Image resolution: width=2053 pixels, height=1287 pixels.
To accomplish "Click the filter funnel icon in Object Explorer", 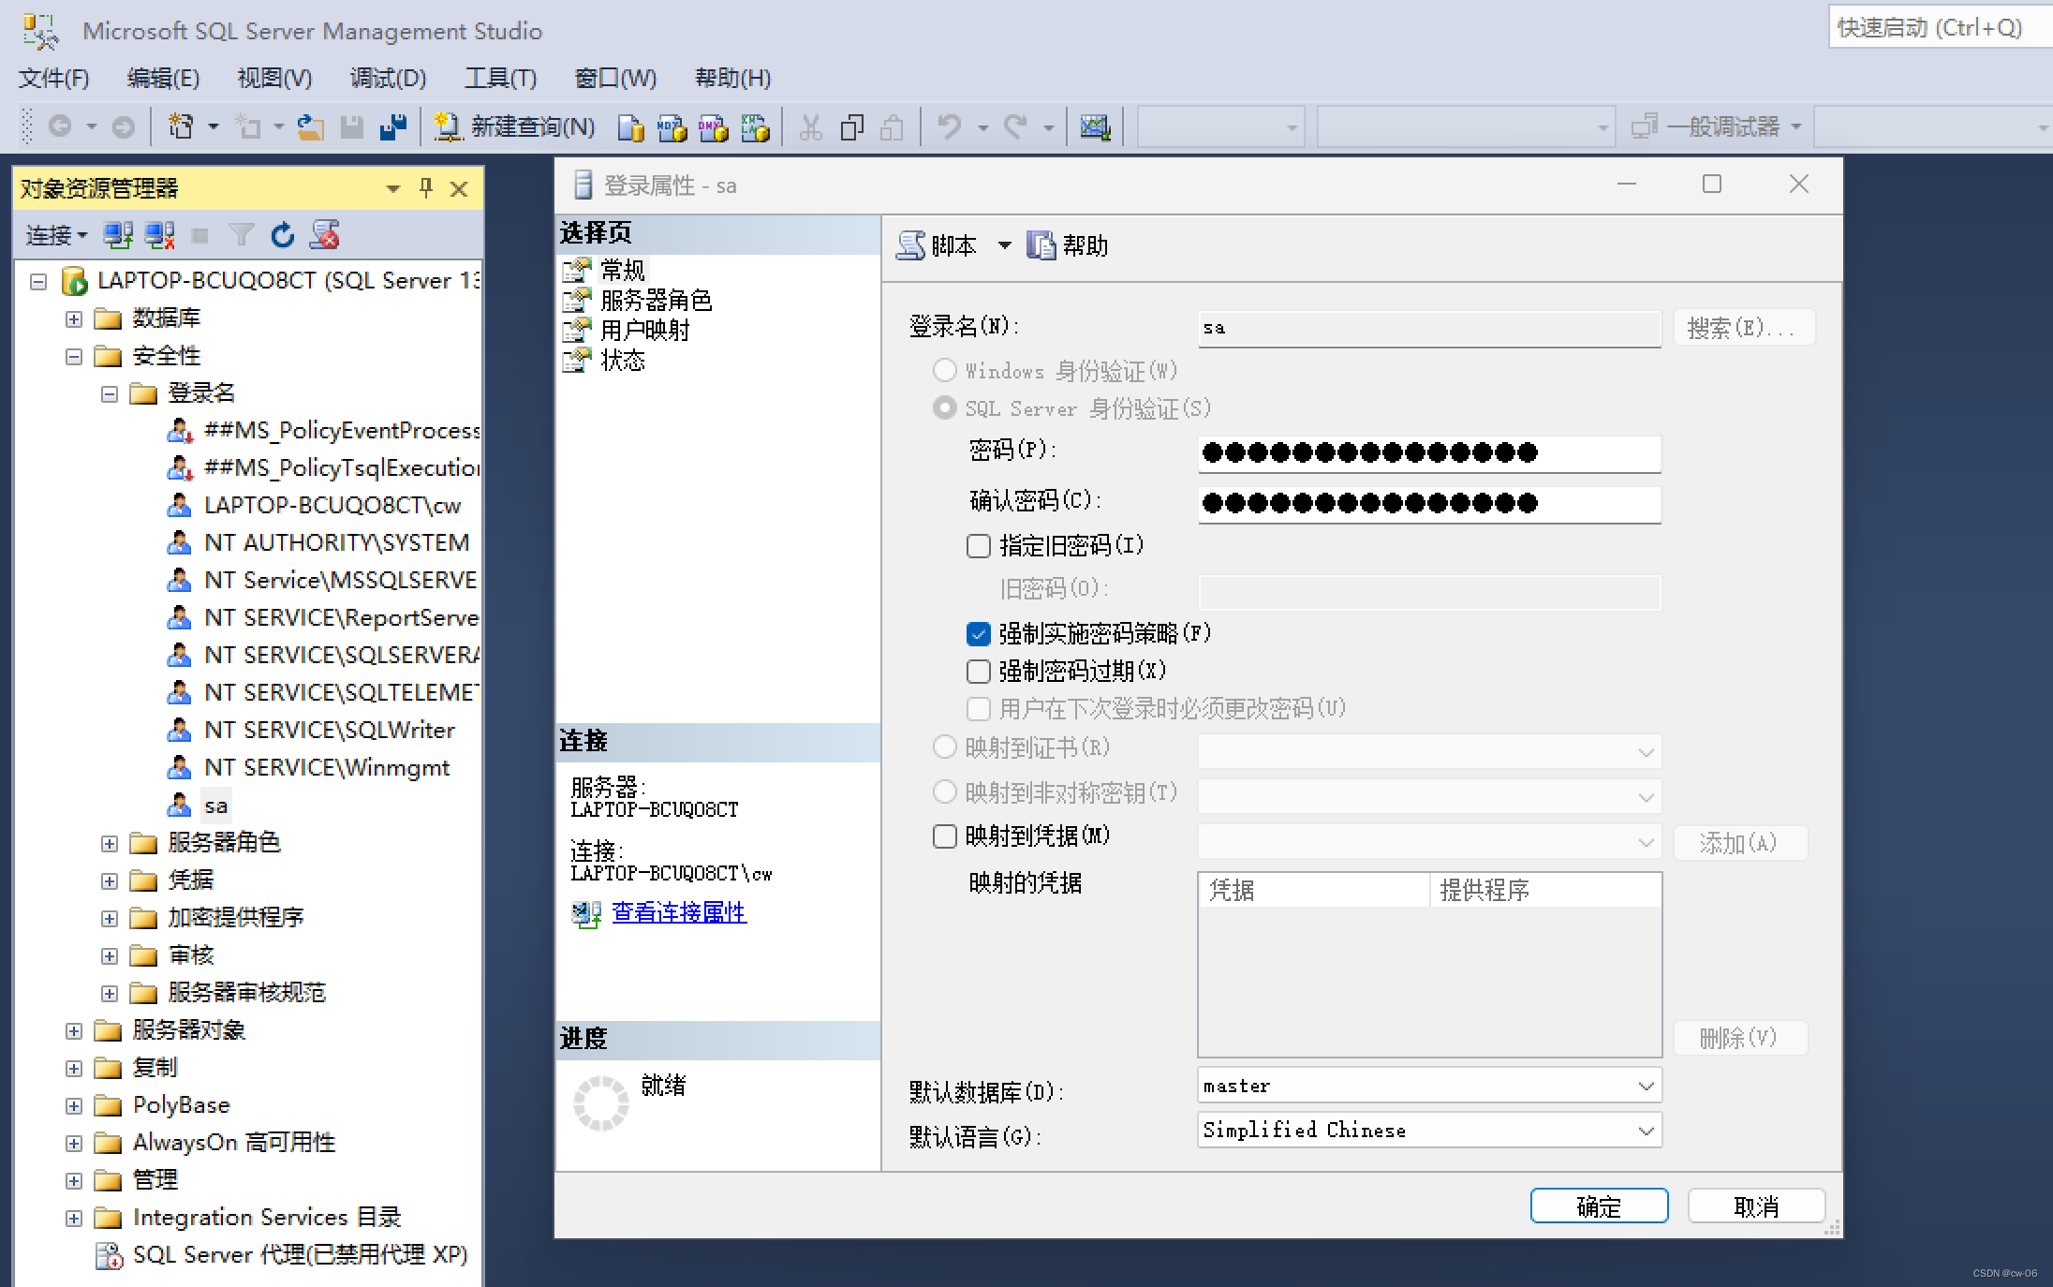I will point(241,235).
